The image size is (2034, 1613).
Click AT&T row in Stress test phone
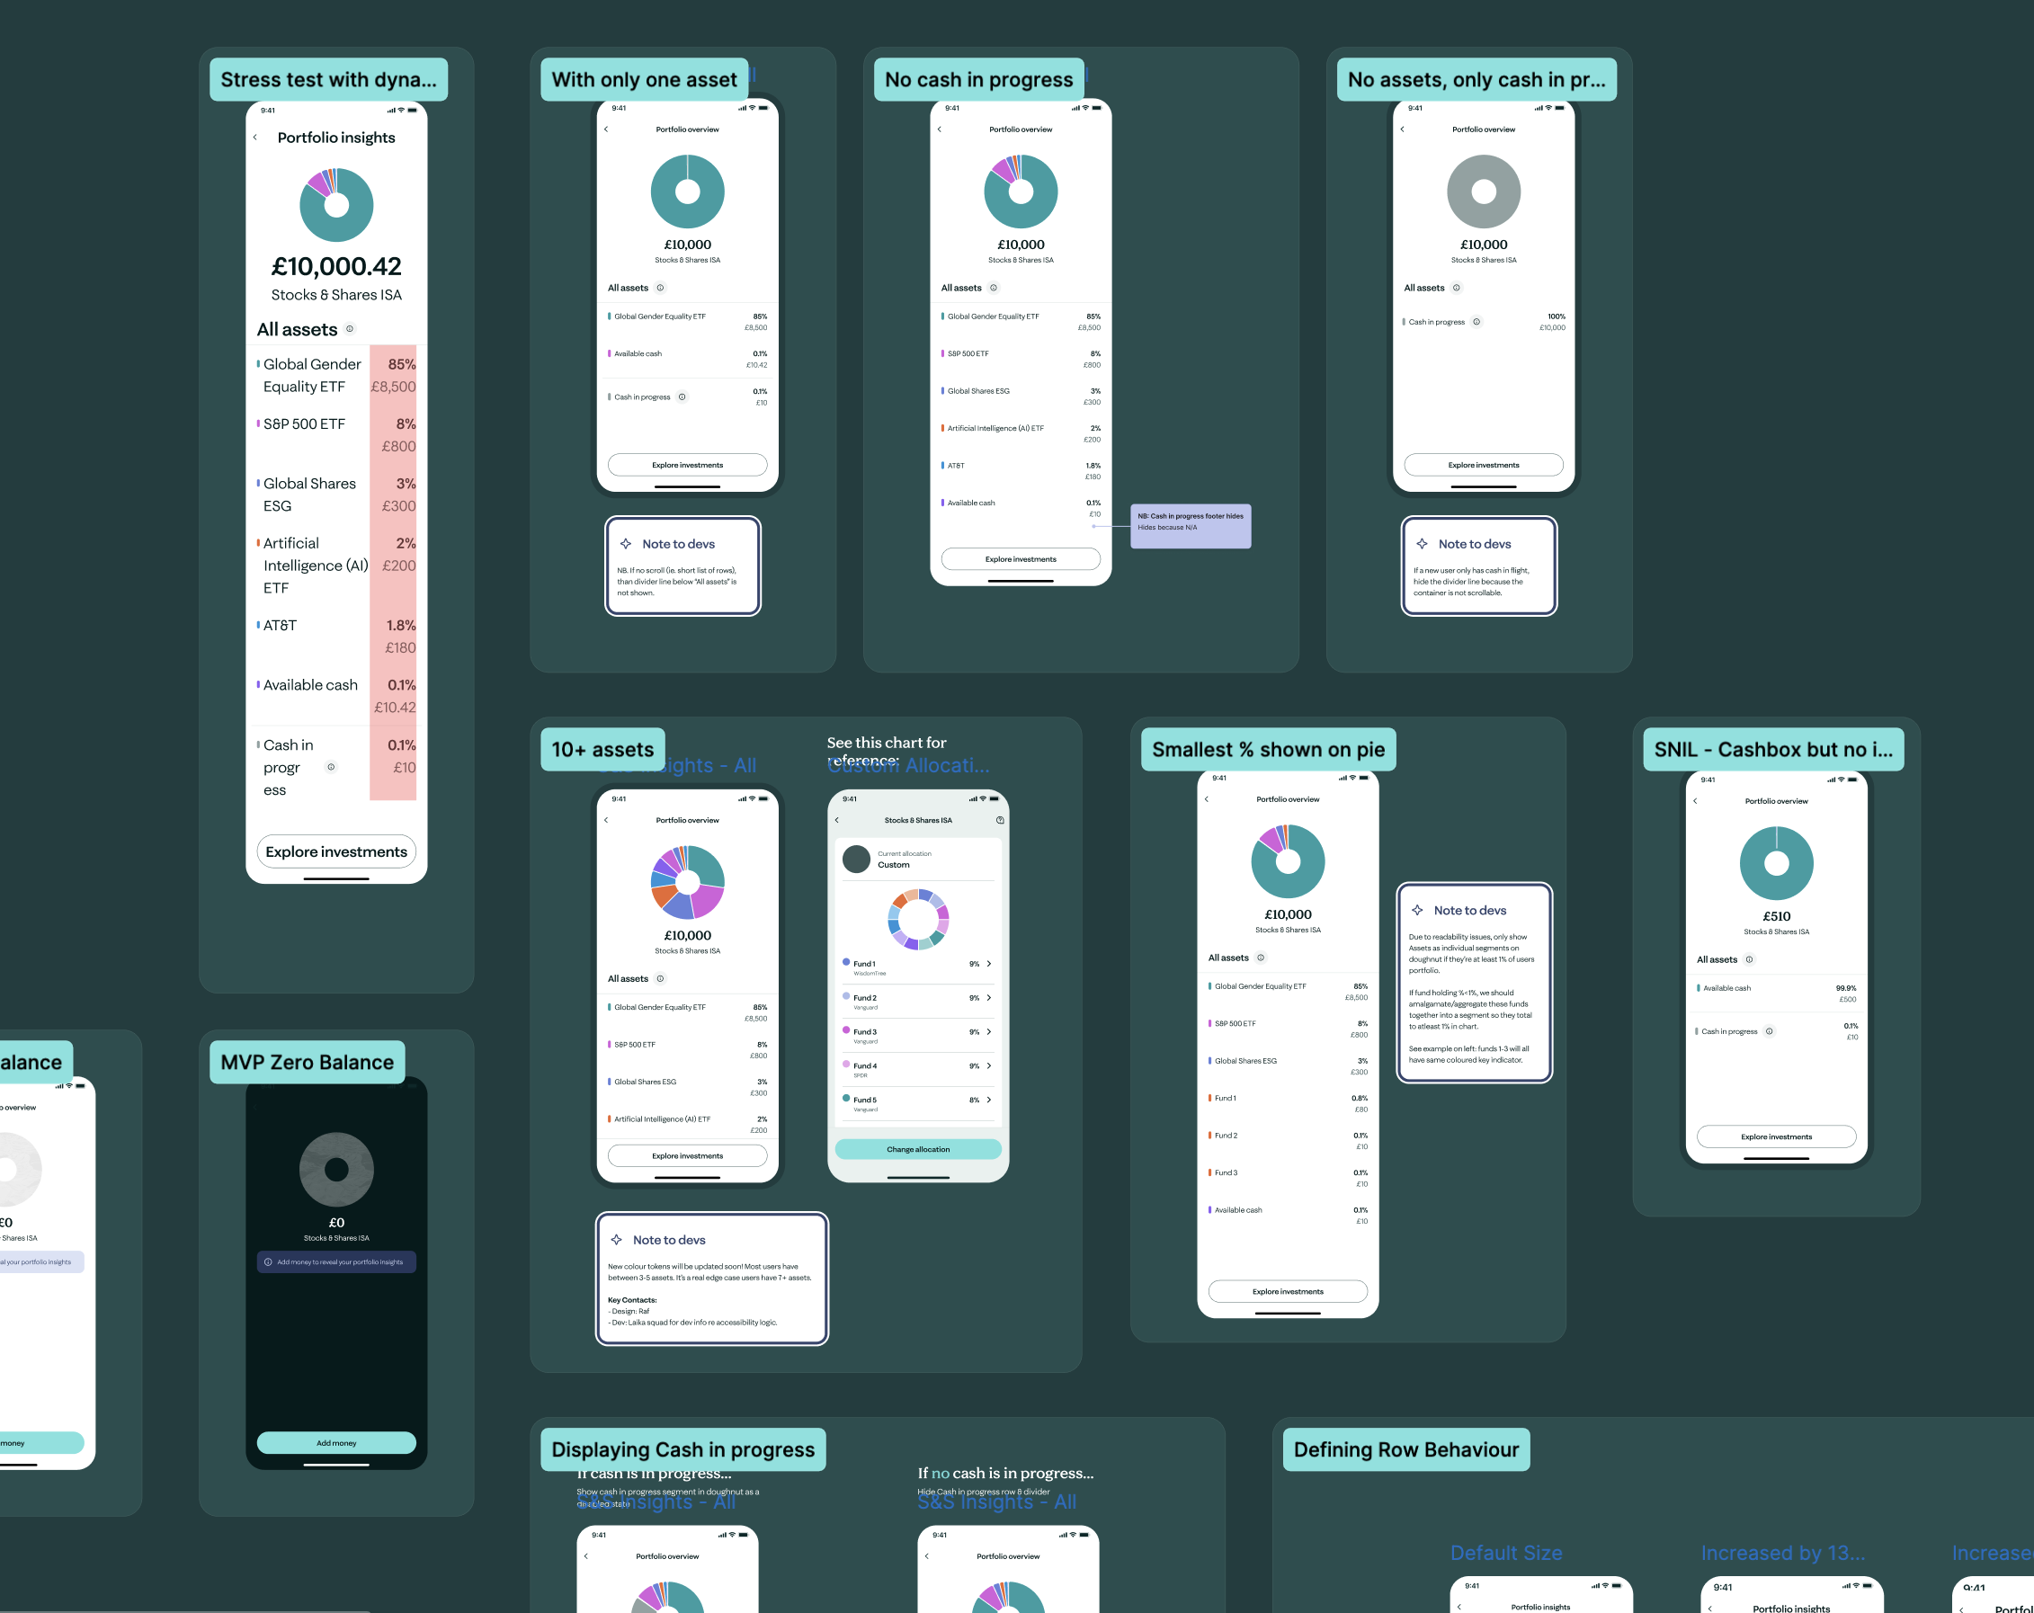tap(337, 637)
